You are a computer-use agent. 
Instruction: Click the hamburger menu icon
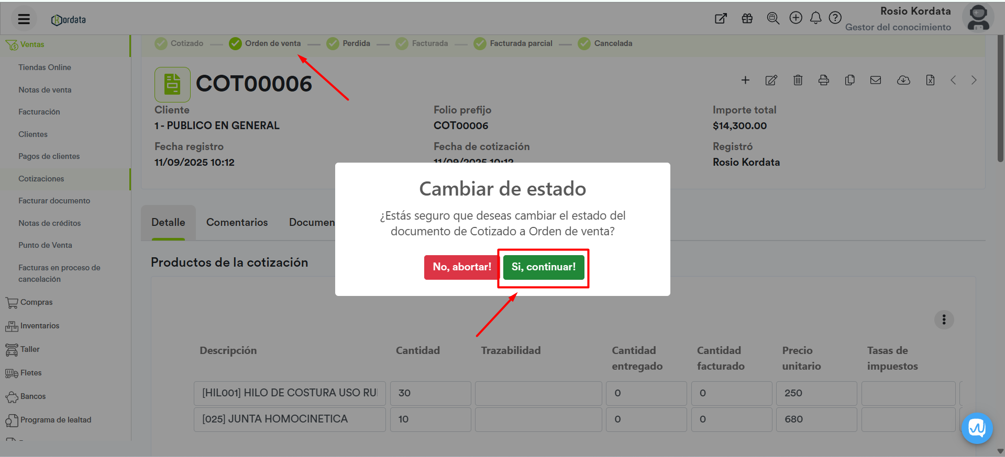coord(24,19)
